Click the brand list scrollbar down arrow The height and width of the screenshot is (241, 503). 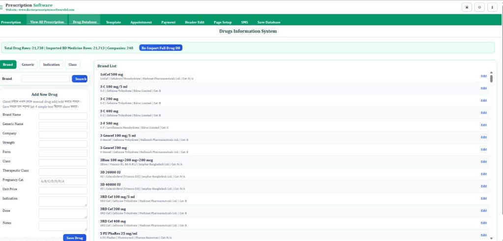coord(491,239)
